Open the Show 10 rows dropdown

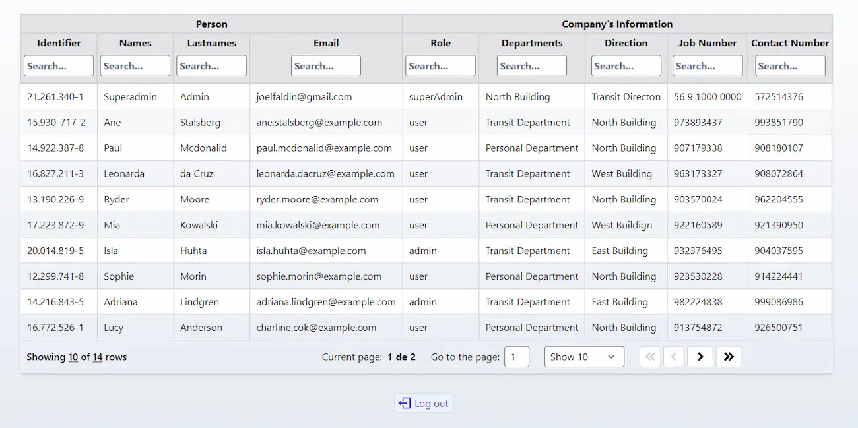click(x=583, y=356)
